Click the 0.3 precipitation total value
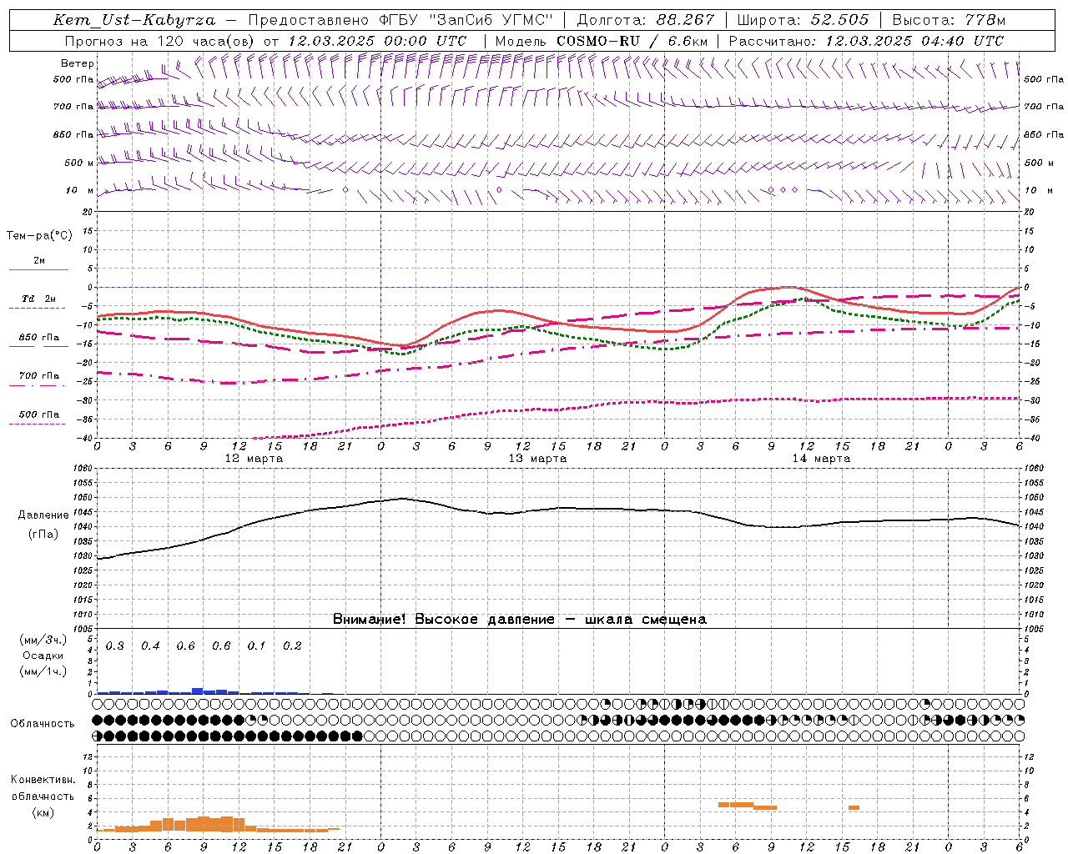 [x=115, y=646]
